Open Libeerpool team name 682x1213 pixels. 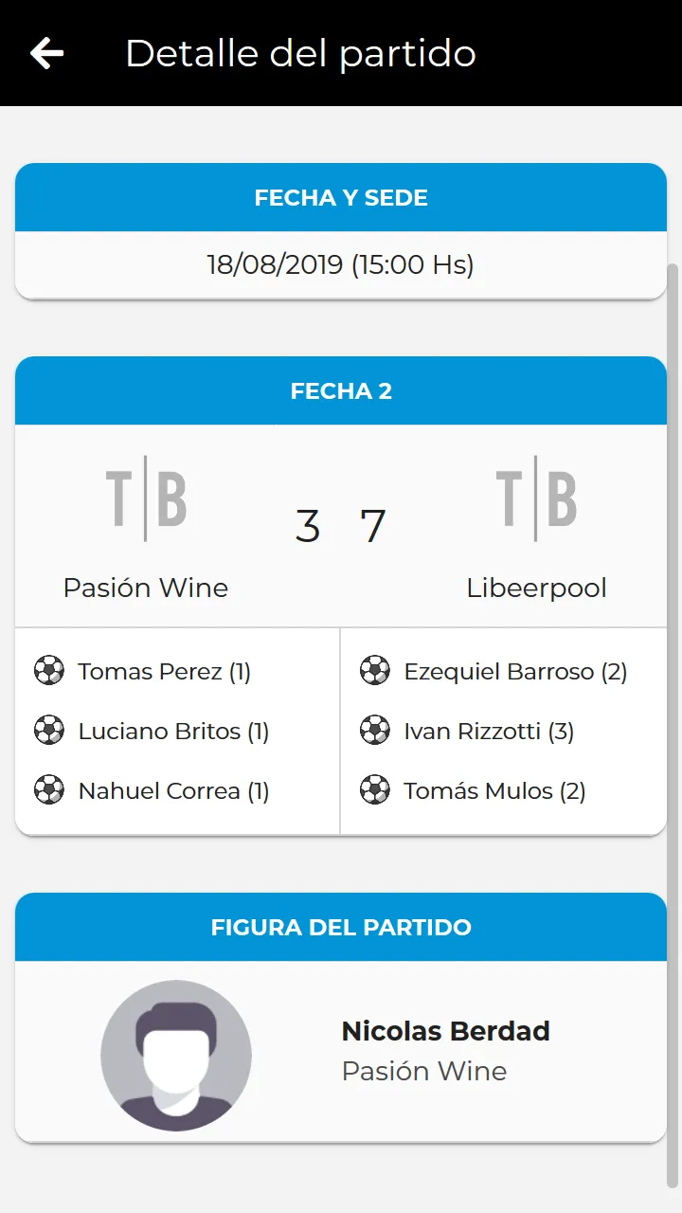pos(536,588)
